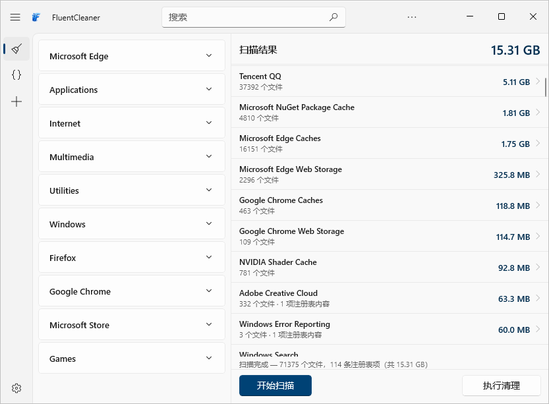
Task: Select the Tencent QQ result name
Action: (260, 76)
